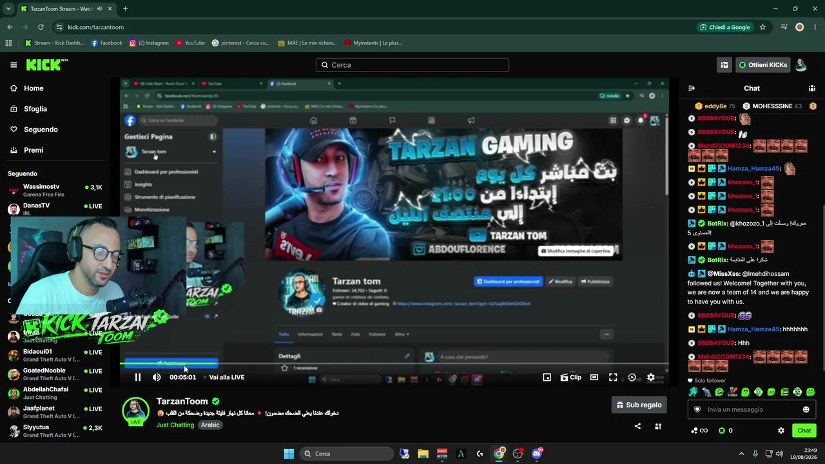Send message with green Chat button

point(804,430)
